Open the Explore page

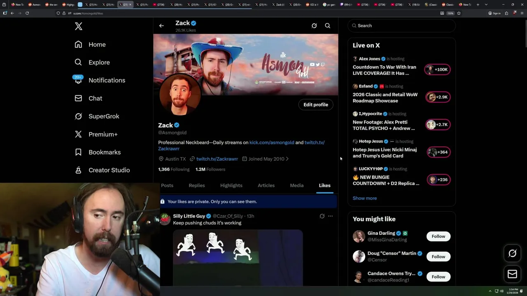tap(92, 62)
